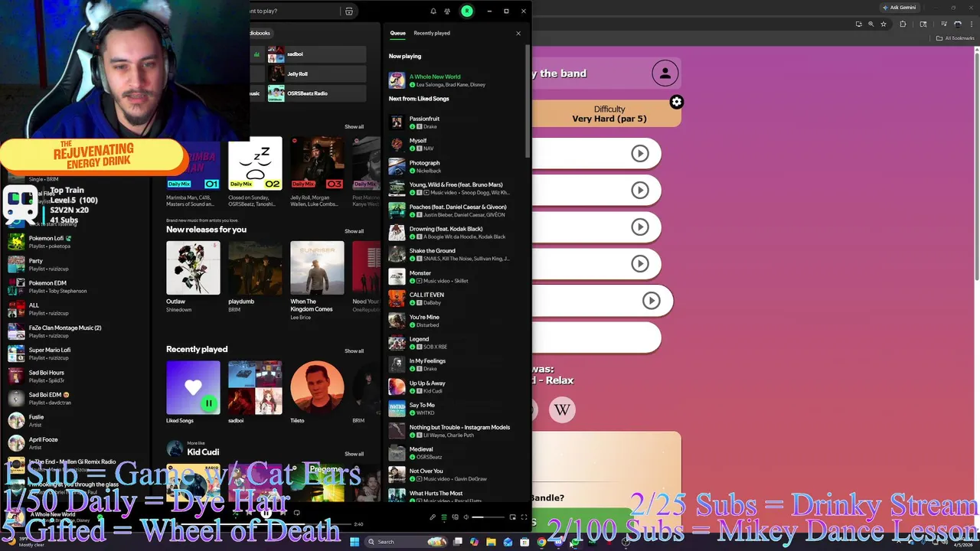Select Young, Wild & Free in queue
Viewport: 980px width, 551px height.
(456, 188)
